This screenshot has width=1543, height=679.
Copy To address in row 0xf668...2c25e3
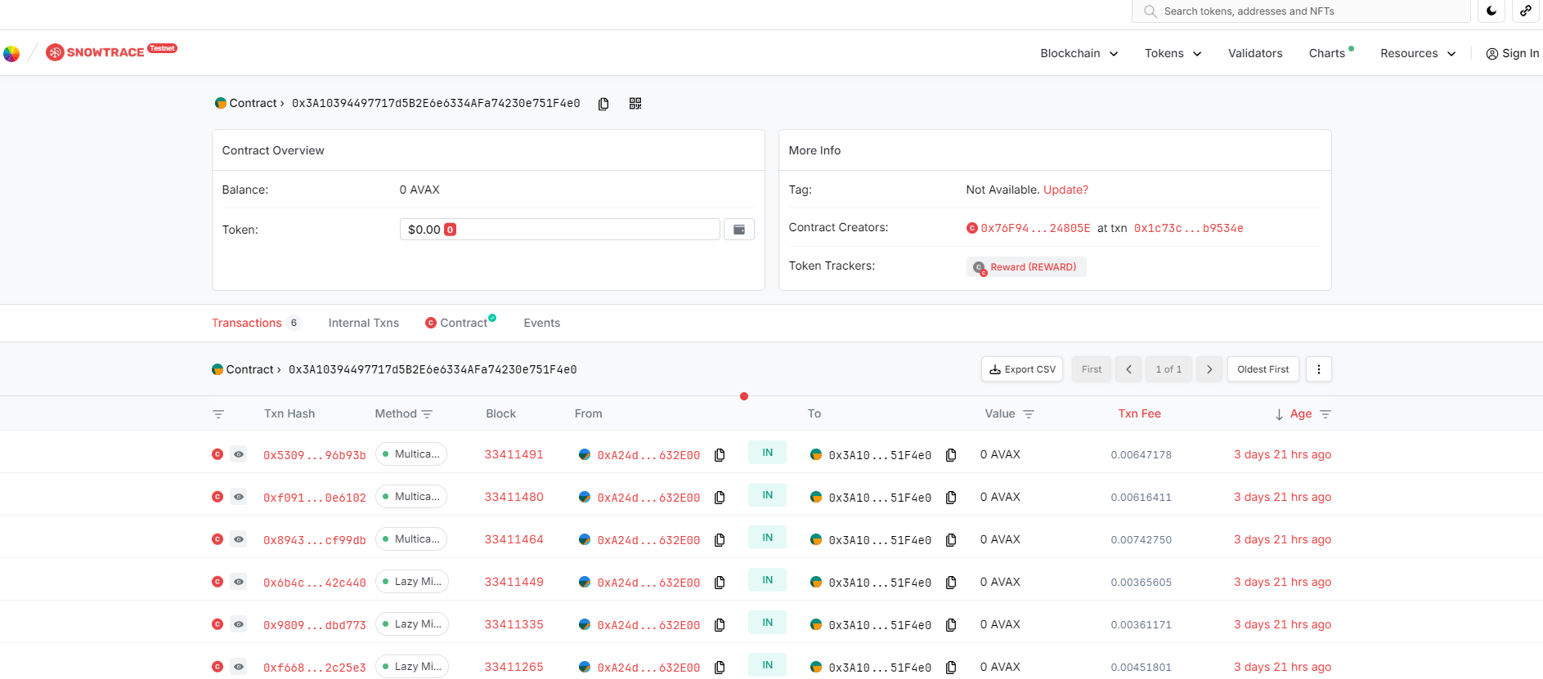point(951,668)
